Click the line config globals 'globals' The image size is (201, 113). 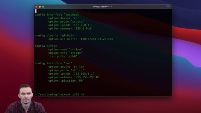(x=55, y=35)
